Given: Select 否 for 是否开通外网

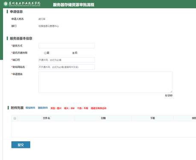Looking at the screenshot, I should pyautogui.click(x=73, y=53).
